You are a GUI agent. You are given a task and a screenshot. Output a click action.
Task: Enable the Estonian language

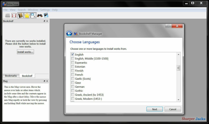pyautogui.click(x=73, y=67)
